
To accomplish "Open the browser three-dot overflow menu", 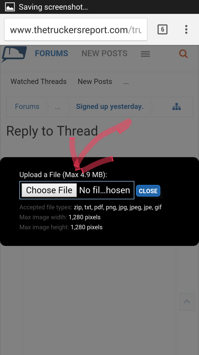I will (186, 29).
